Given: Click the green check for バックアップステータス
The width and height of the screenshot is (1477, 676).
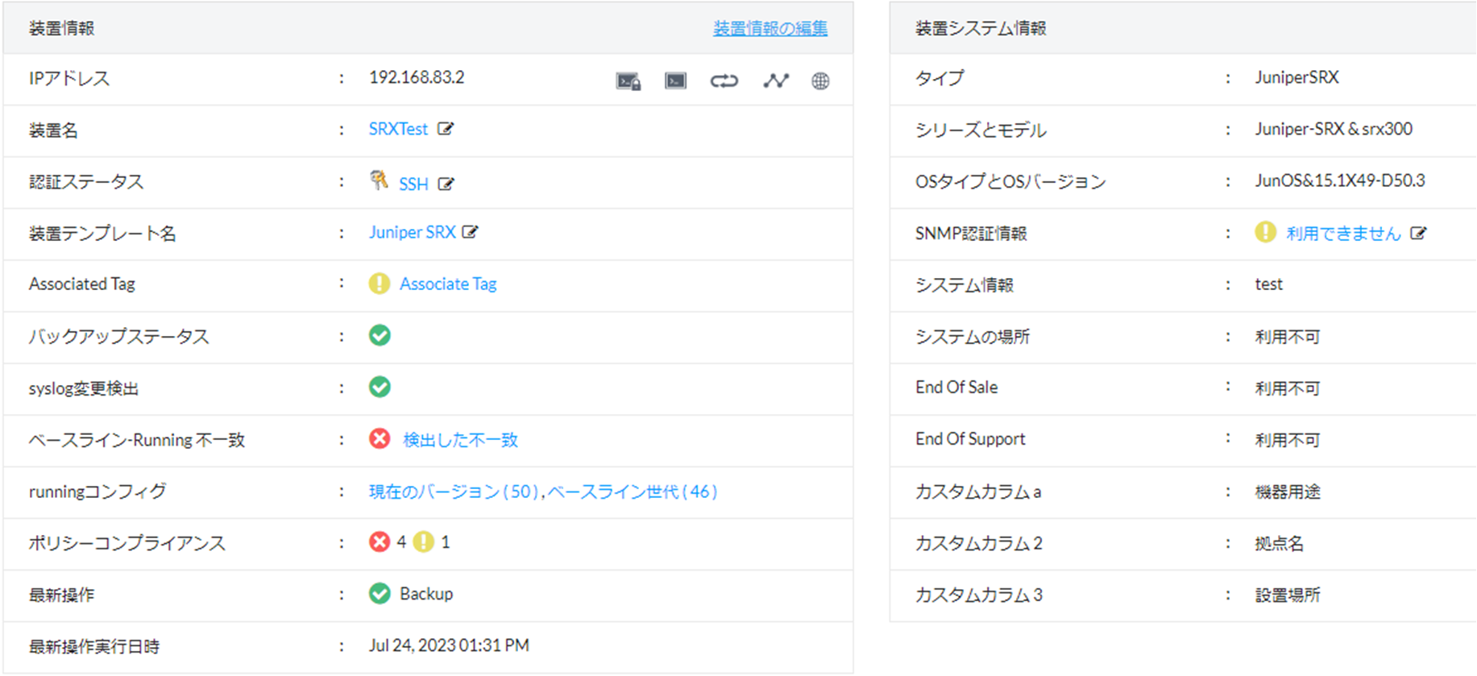Looking at the screenshot, I should (380, 335).
